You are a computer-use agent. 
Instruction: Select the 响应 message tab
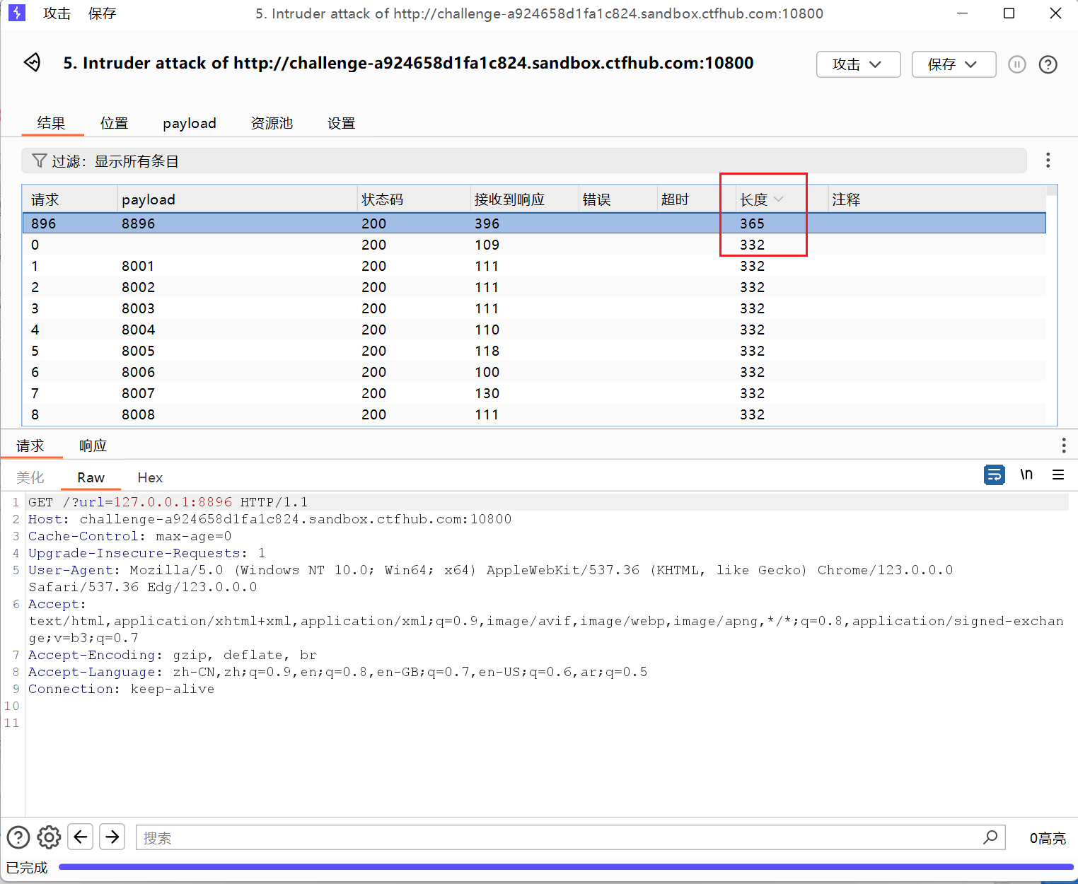click(93, 446)
